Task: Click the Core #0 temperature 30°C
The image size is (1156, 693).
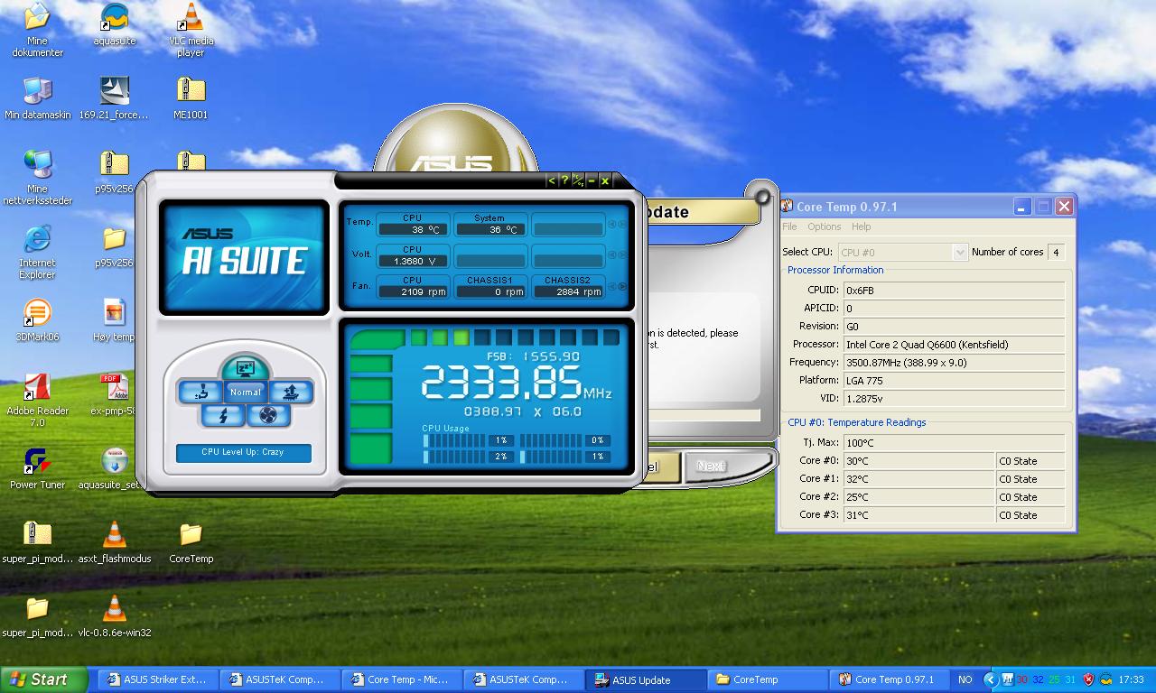Action: [x=918, y=461]
